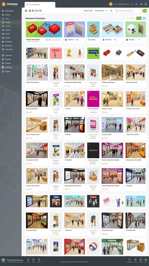The height and width of the screenshot is (266, 149).
Task: Open the pink banner thumbnail in the second row
Action: point(56,53)
